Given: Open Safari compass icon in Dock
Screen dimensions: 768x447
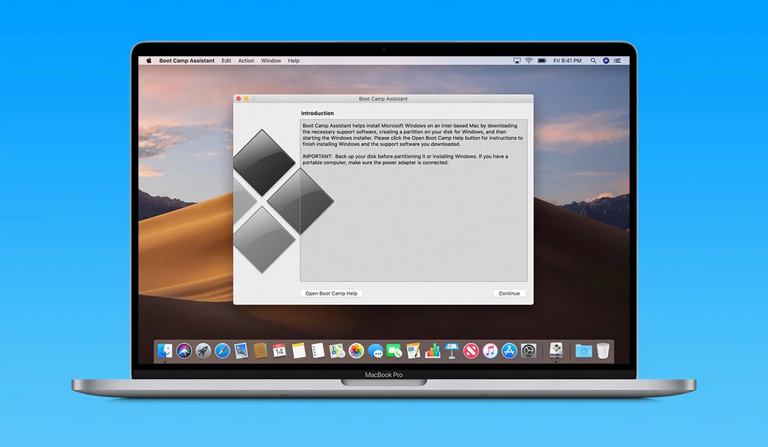Looking at the screenshot, I should (222, 351).
